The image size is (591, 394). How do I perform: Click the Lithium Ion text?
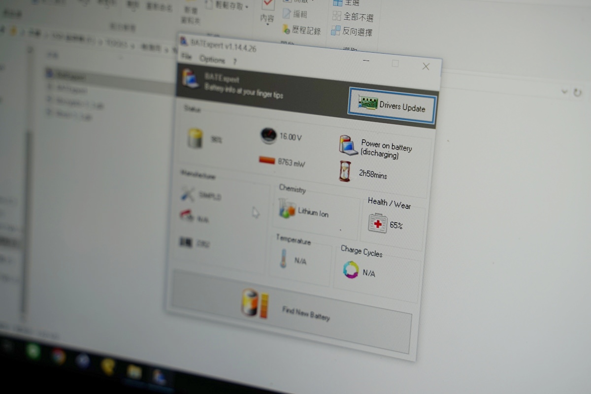(313, 213)
